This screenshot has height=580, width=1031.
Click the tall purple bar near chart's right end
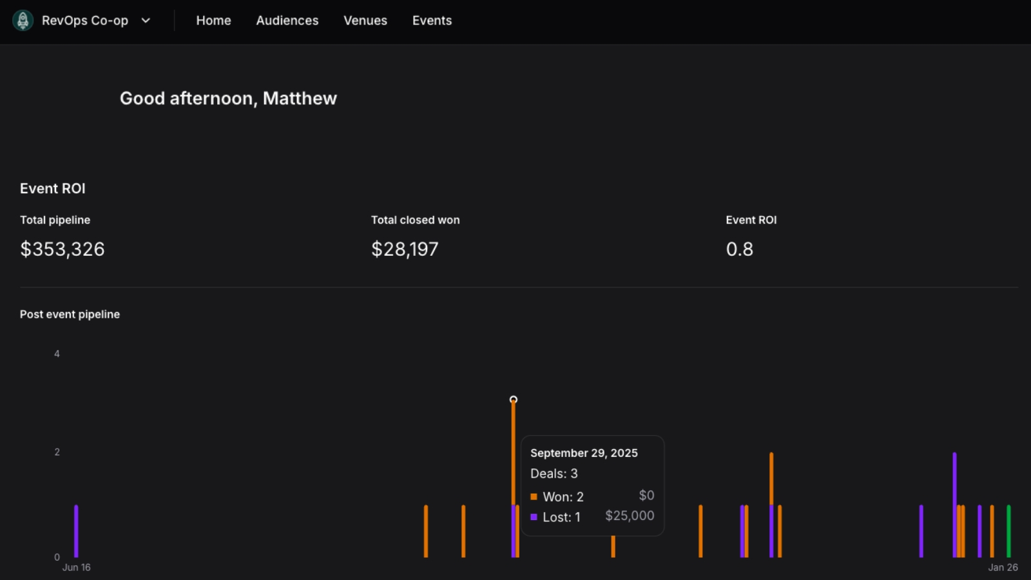click(954, 505)
